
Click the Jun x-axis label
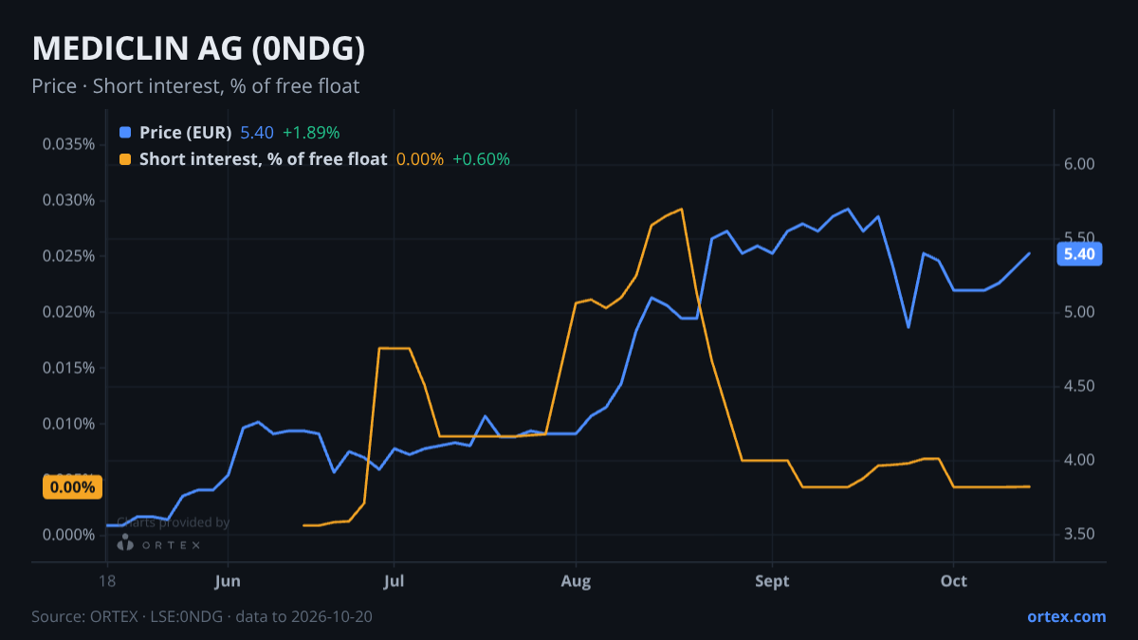(228, 581)
